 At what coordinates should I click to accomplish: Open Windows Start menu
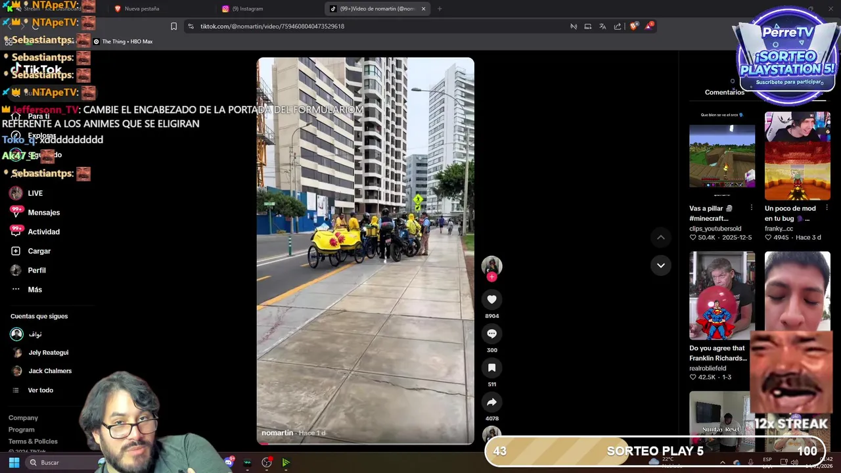(x=14, y=462)
